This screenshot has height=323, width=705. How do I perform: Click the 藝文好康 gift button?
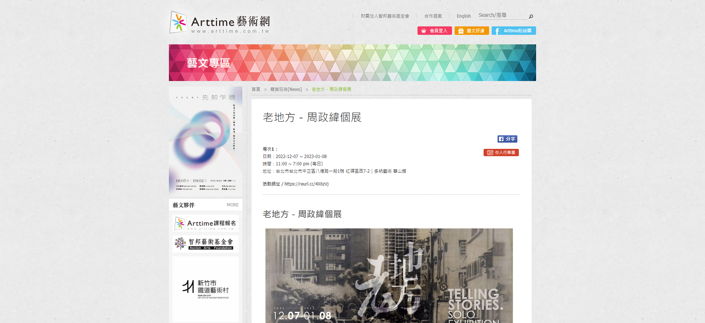click(471, 31)
